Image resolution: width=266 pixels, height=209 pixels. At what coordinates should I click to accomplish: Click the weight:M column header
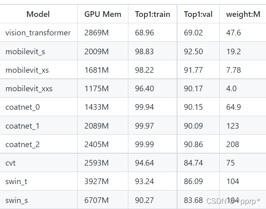[243, 14]
